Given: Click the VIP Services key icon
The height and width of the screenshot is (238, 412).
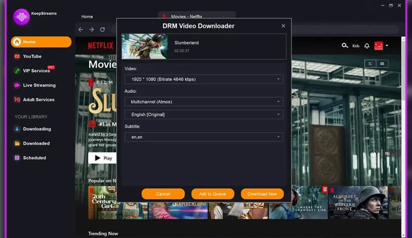Looking at the screenshot, I should (17, 71).
